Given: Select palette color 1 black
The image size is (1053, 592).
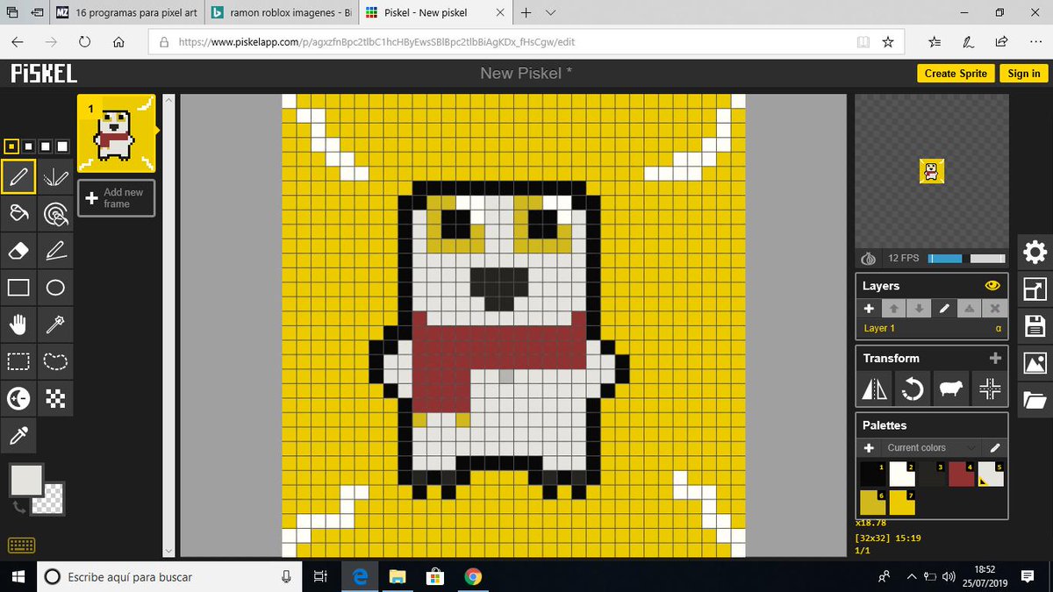Looking at the screenshot, I should (x=873, y=474).
